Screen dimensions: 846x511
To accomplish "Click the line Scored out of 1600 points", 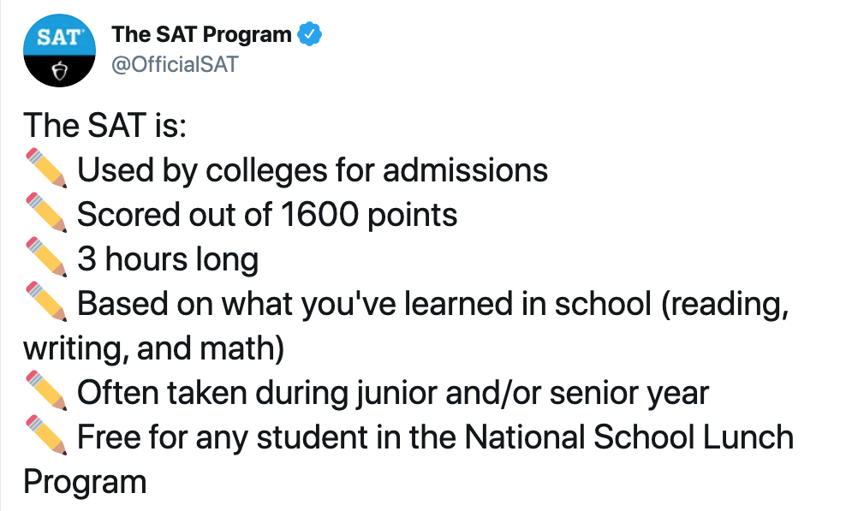I will (267, 215).
